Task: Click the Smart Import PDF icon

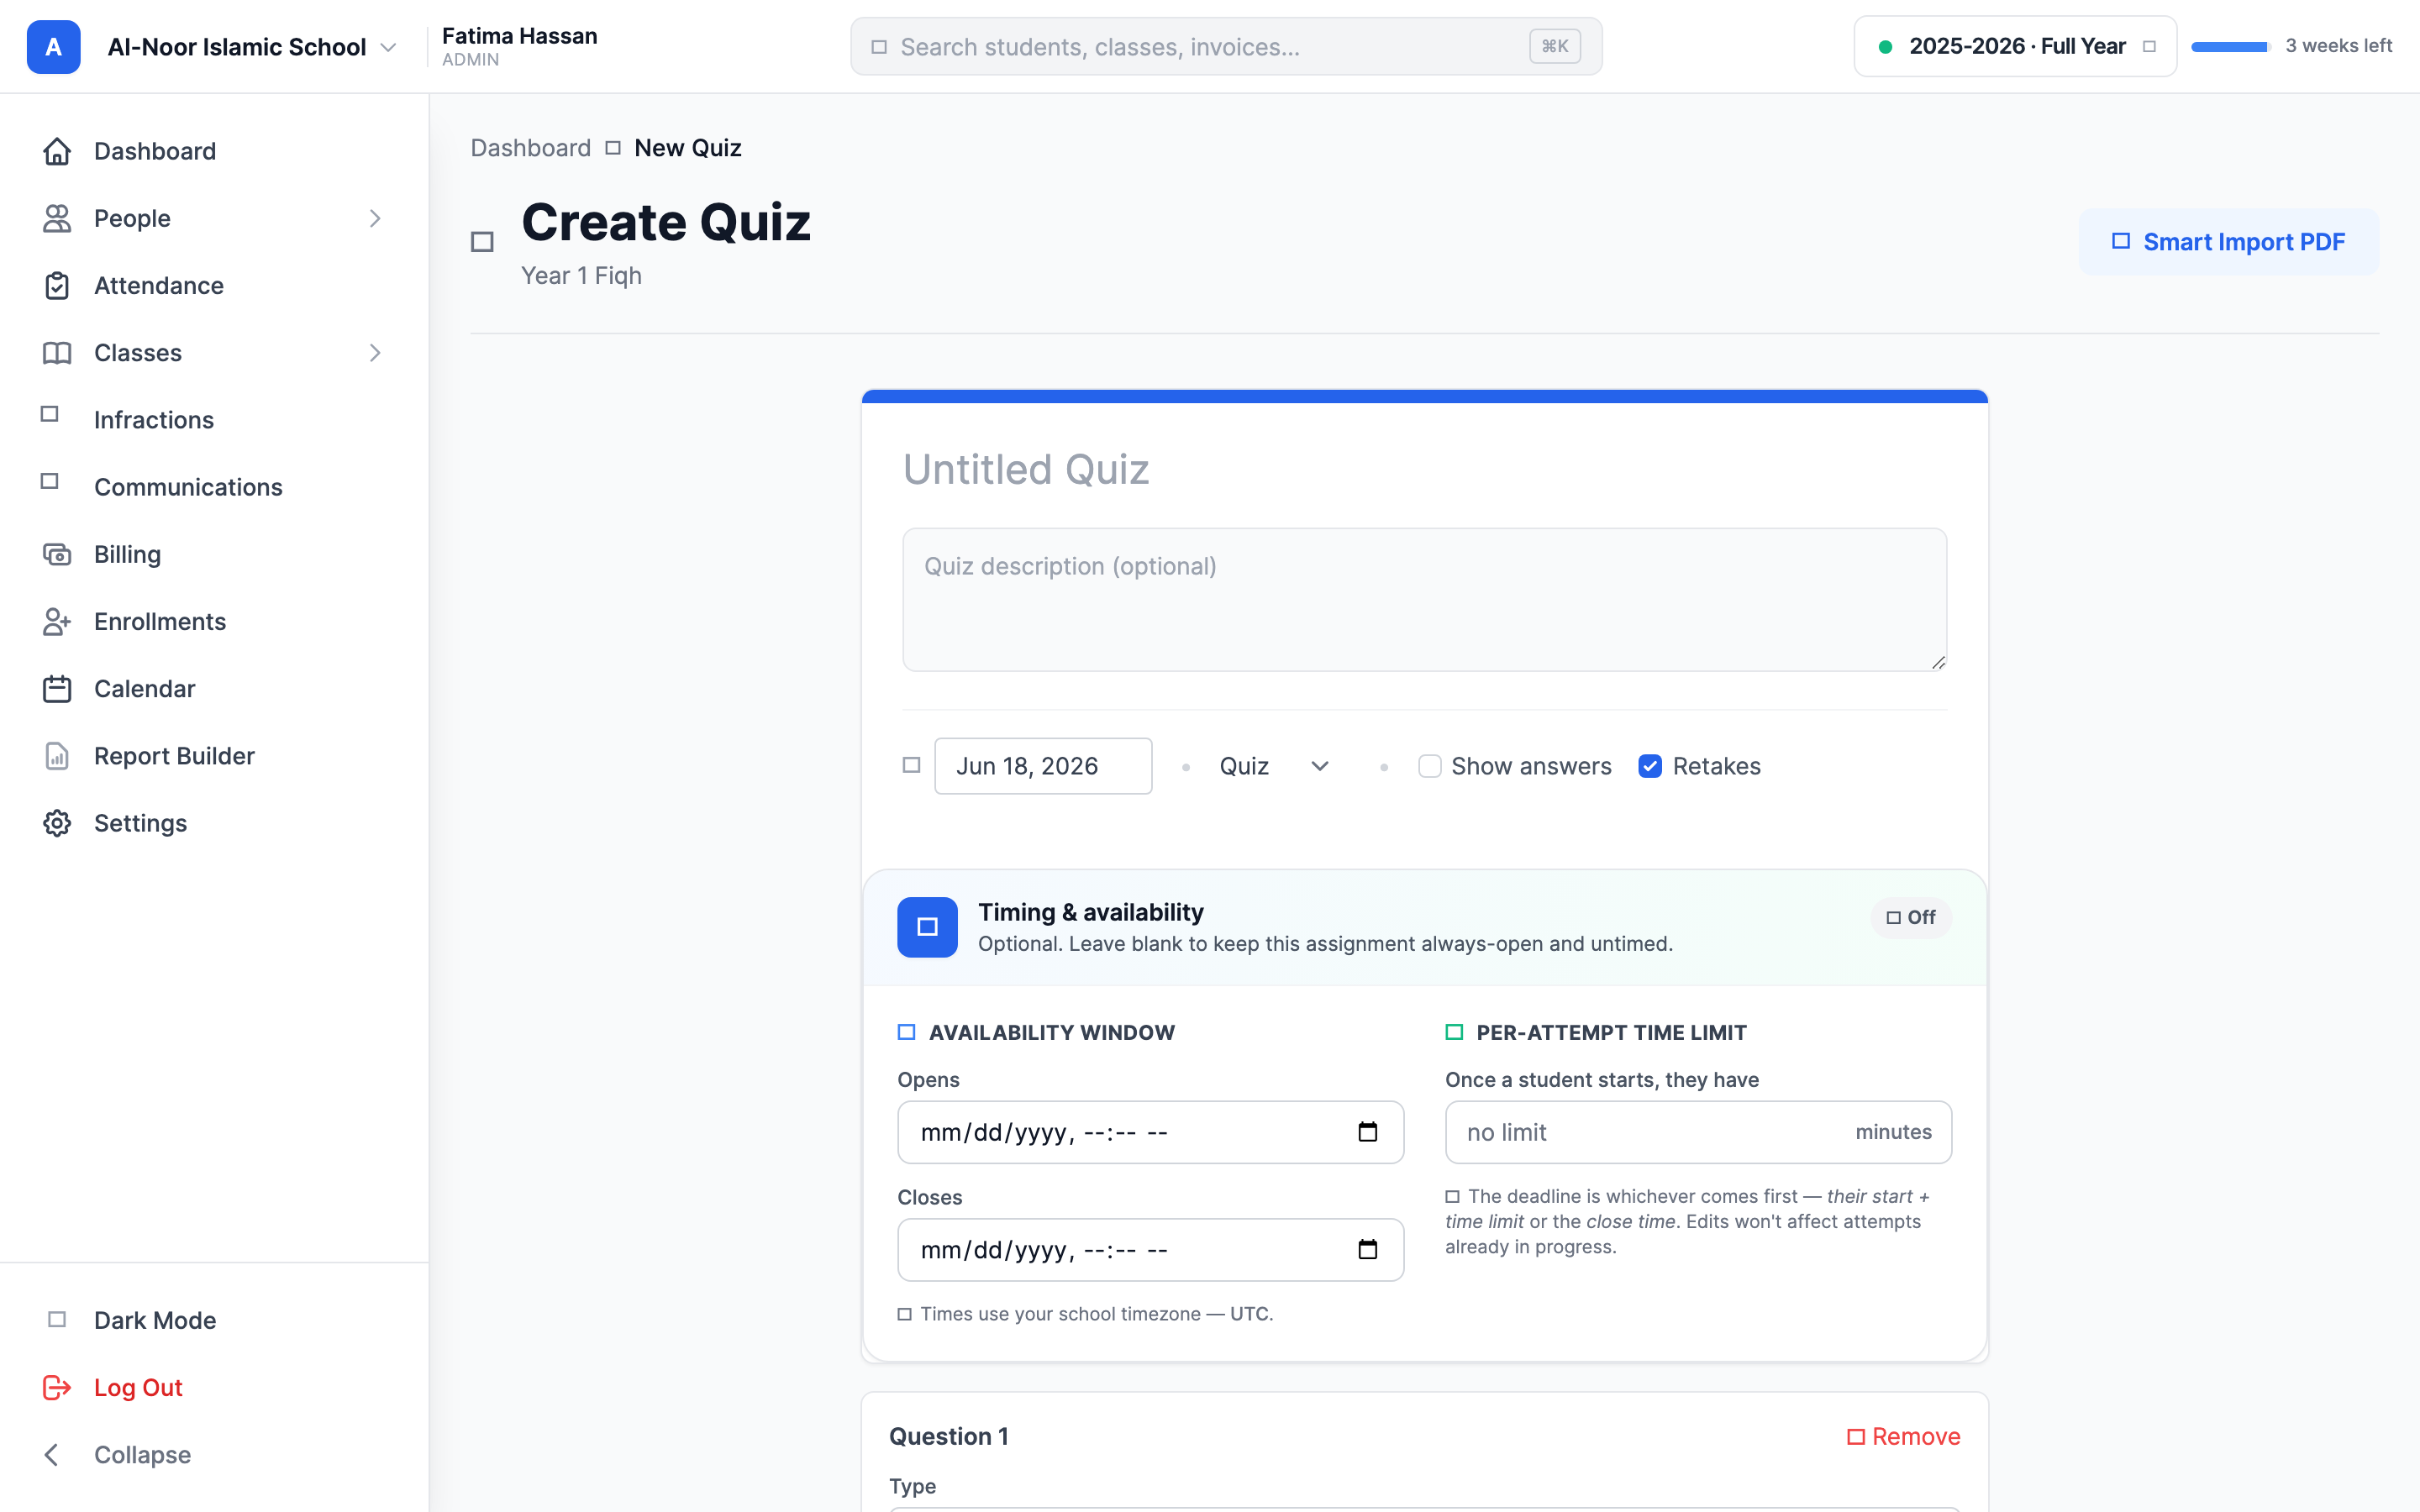Action: pyautogui.click(x=2120, y=241)
